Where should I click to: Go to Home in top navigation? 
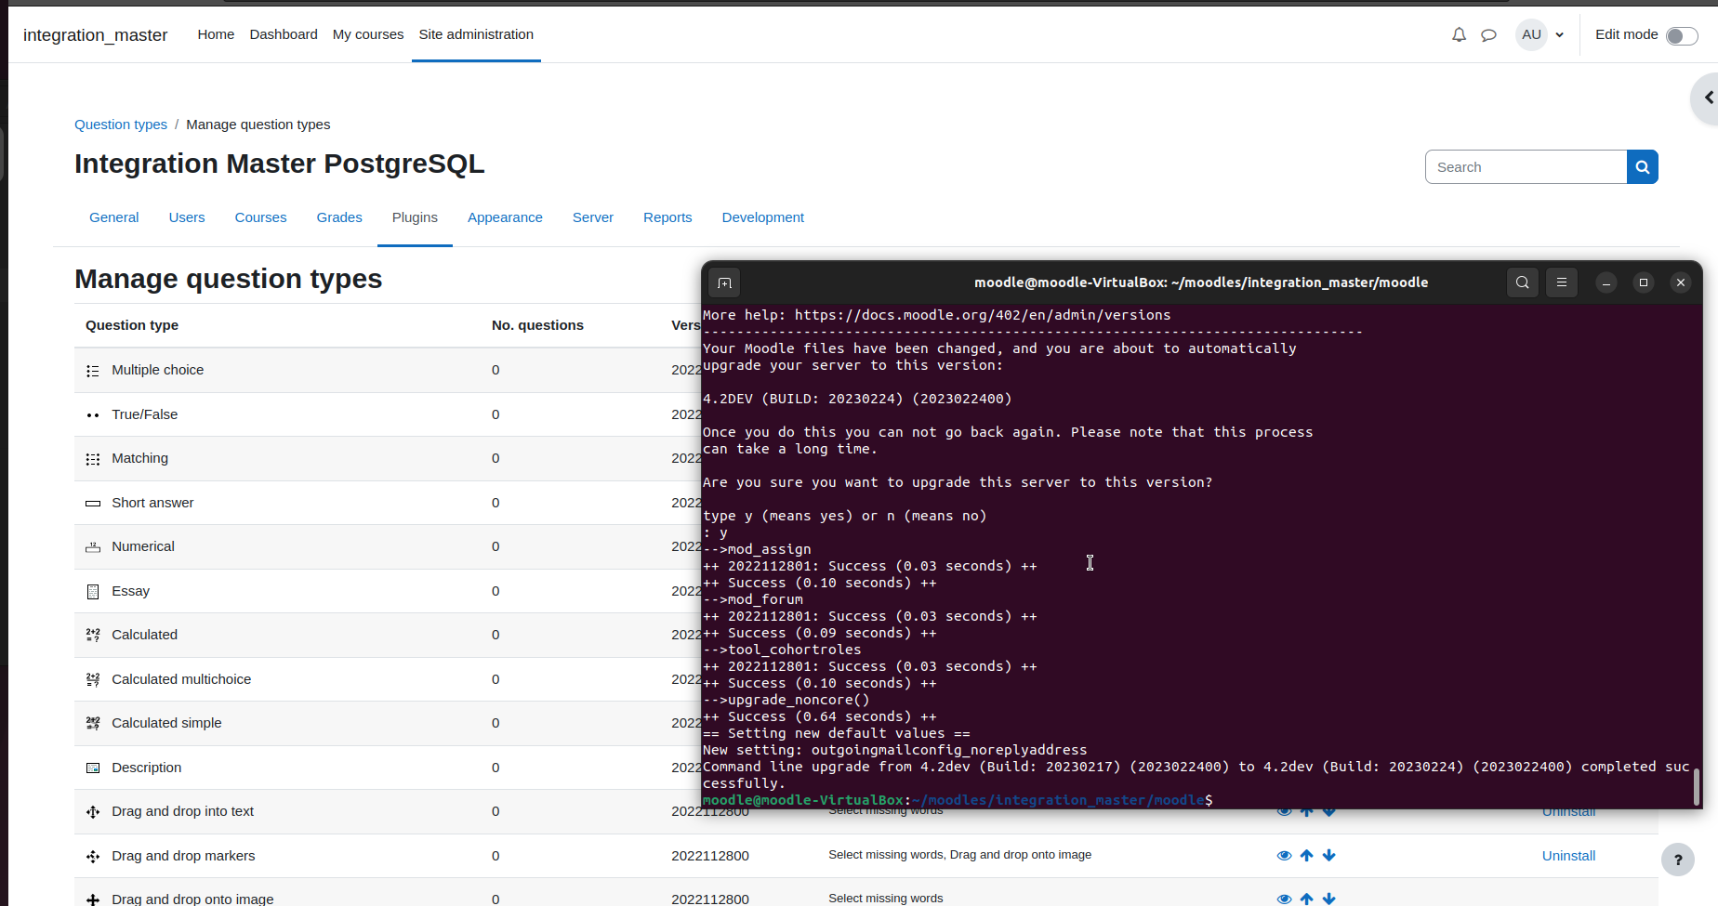(216, 34)
